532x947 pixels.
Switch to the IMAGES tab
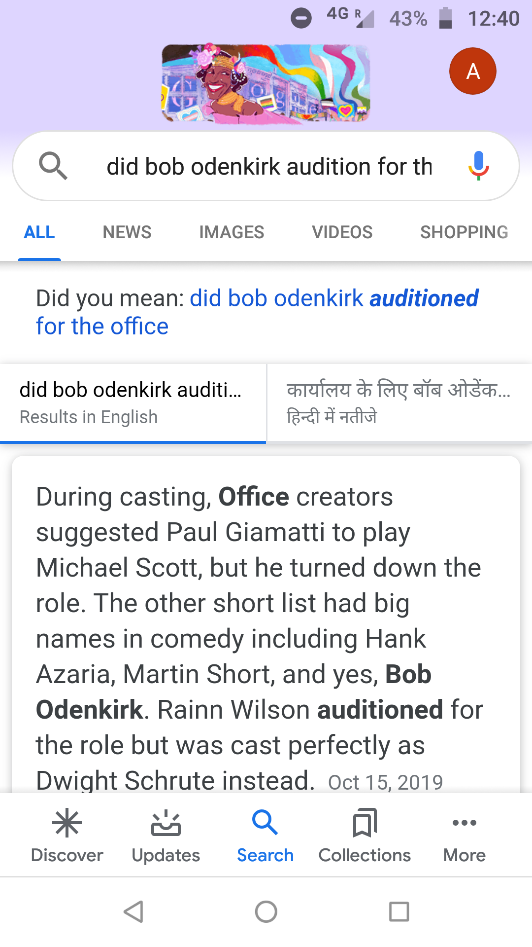tap(232, 232)
